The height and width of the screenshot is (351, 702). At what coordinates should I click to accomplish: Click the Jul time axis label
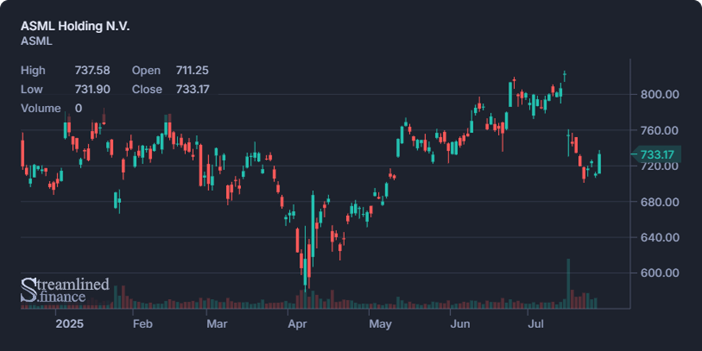(535, 324)
